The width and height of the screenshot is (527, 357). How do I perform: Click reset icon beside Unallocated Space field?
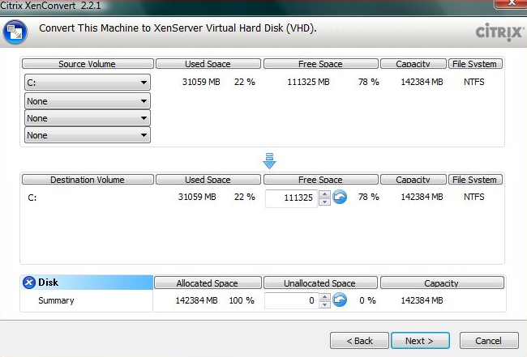(x=341, y=300)
